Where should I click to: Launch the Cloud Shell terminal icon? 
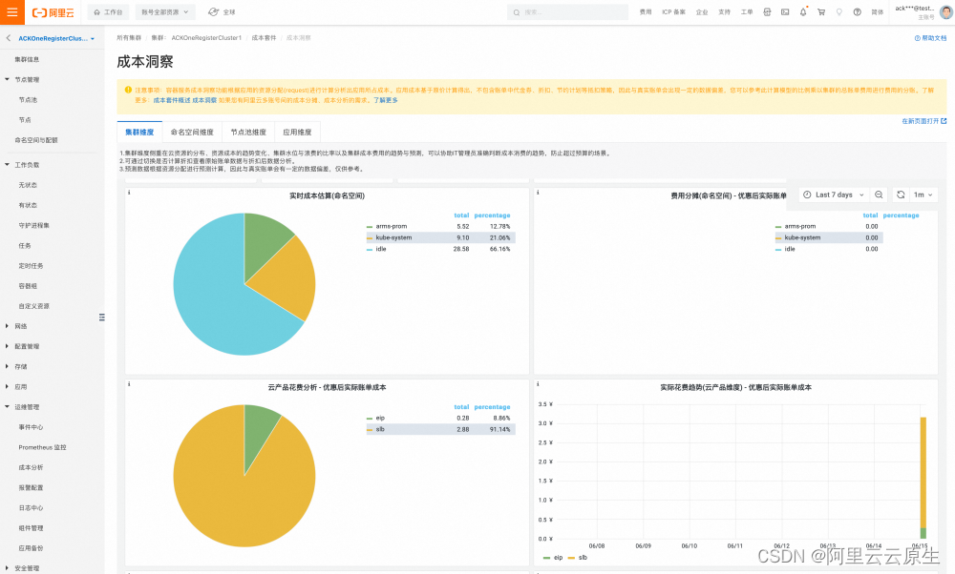click(x=785, y=12)
